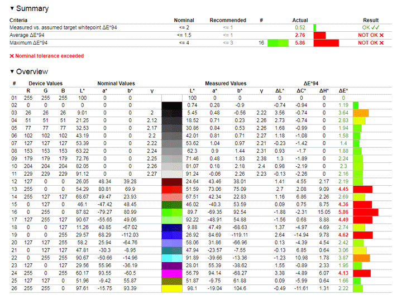Click the navy swatch in row 18
Image resolution: width=402 pixels, height=299 pixels.
172,227
